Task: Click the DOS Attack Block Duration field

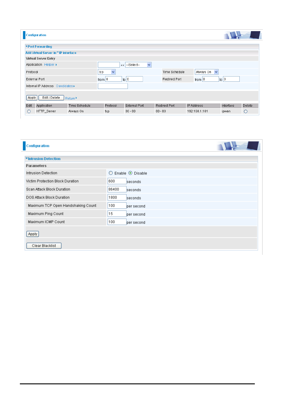Action: pyautogui.click(x=117, y=197)
